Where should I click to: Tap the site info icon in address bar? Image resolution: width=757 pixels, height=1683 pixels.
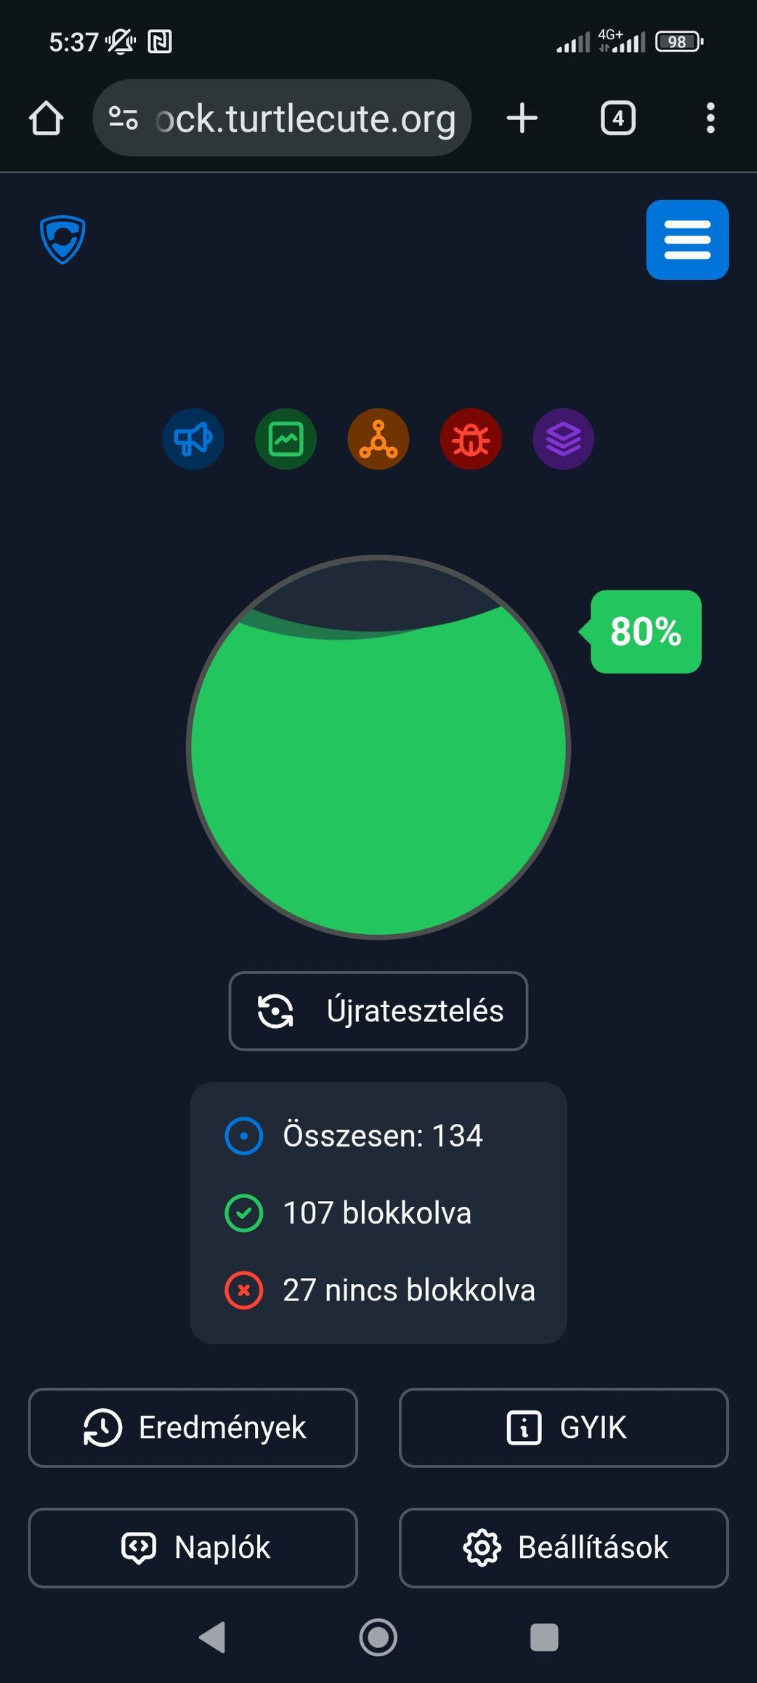coord(124,118)
